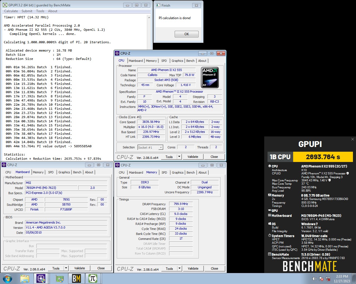Click the PI value output 5895585A0 line

coord(49,146)
